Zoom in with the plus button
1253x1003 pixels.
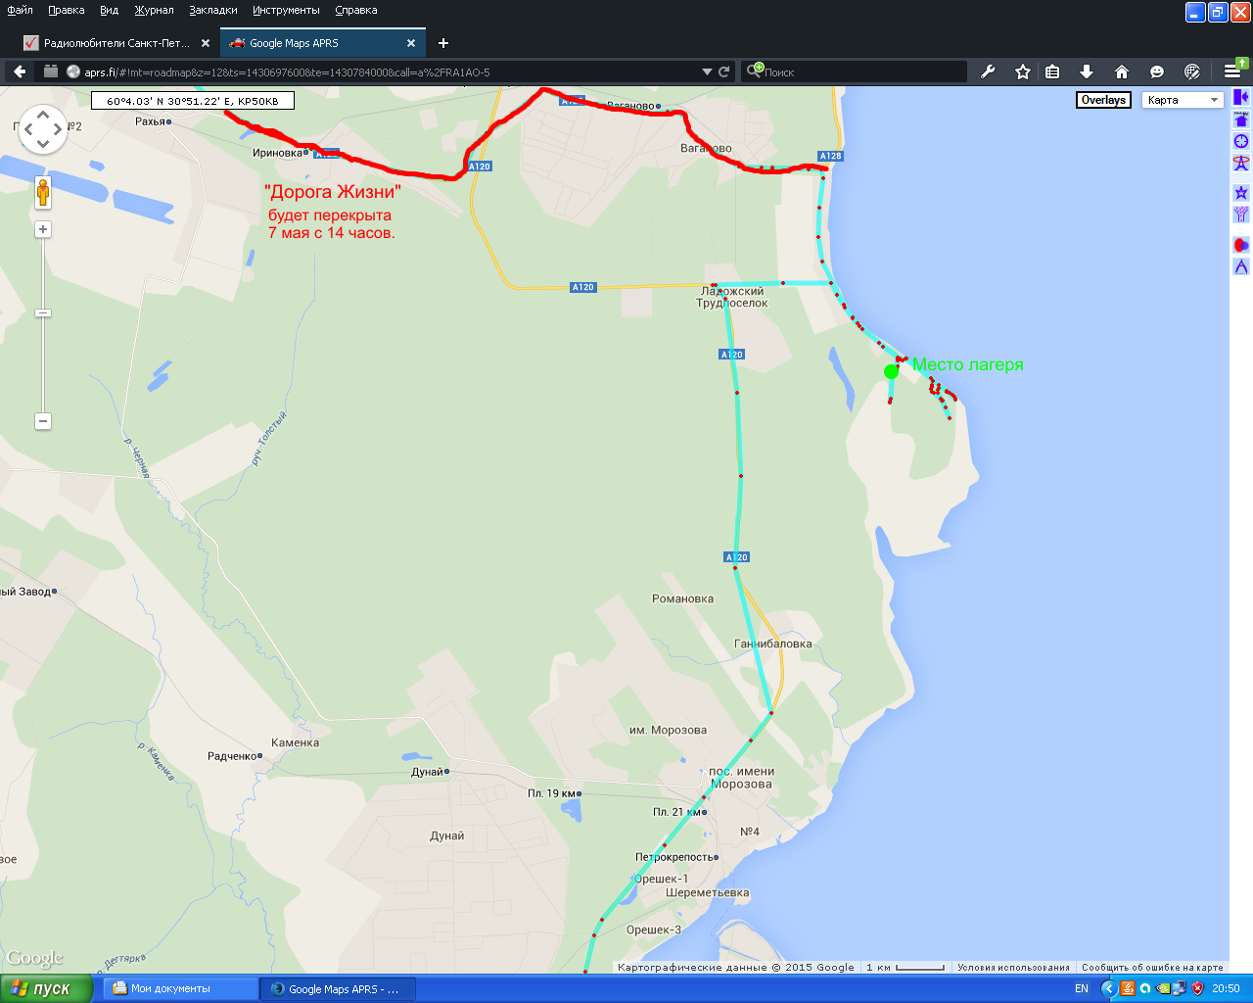(43, 229)
